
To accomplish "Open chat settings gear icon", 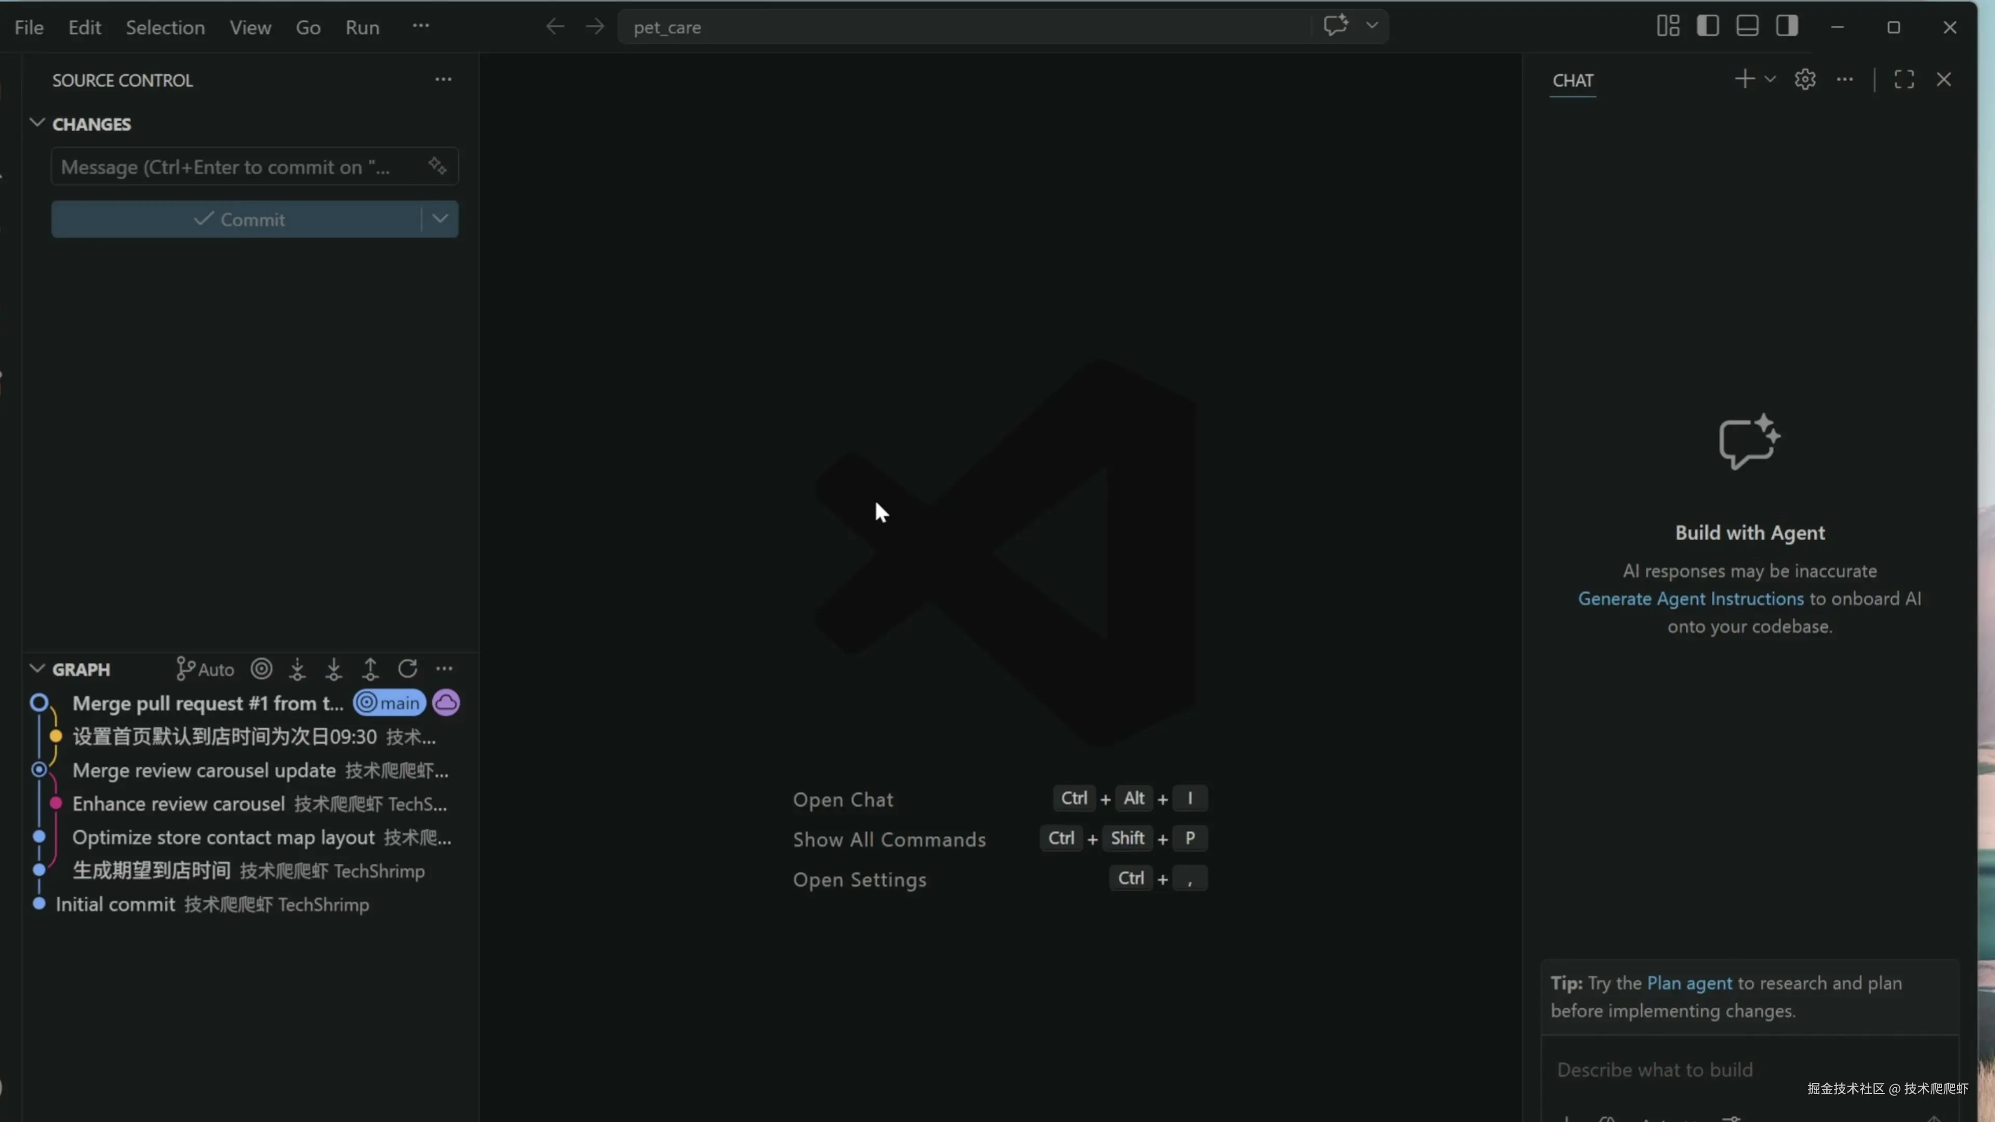I will click(x=1805, y=80).
